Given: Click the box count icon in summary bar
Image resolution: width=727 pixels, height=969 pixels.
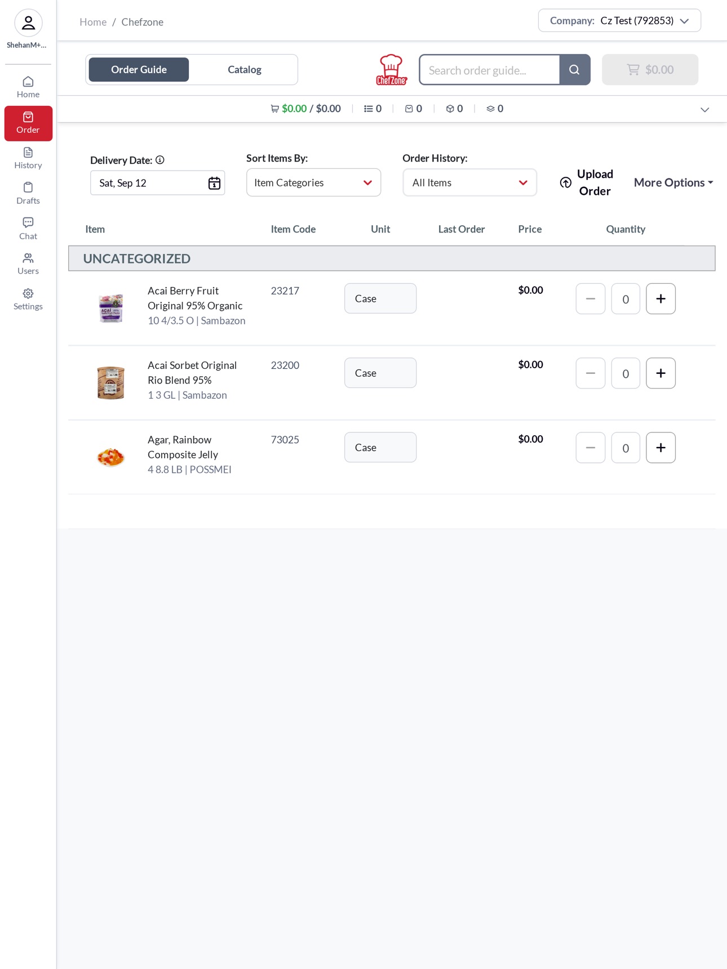Looking at the screenshot, I should click(x=450, y=109).
